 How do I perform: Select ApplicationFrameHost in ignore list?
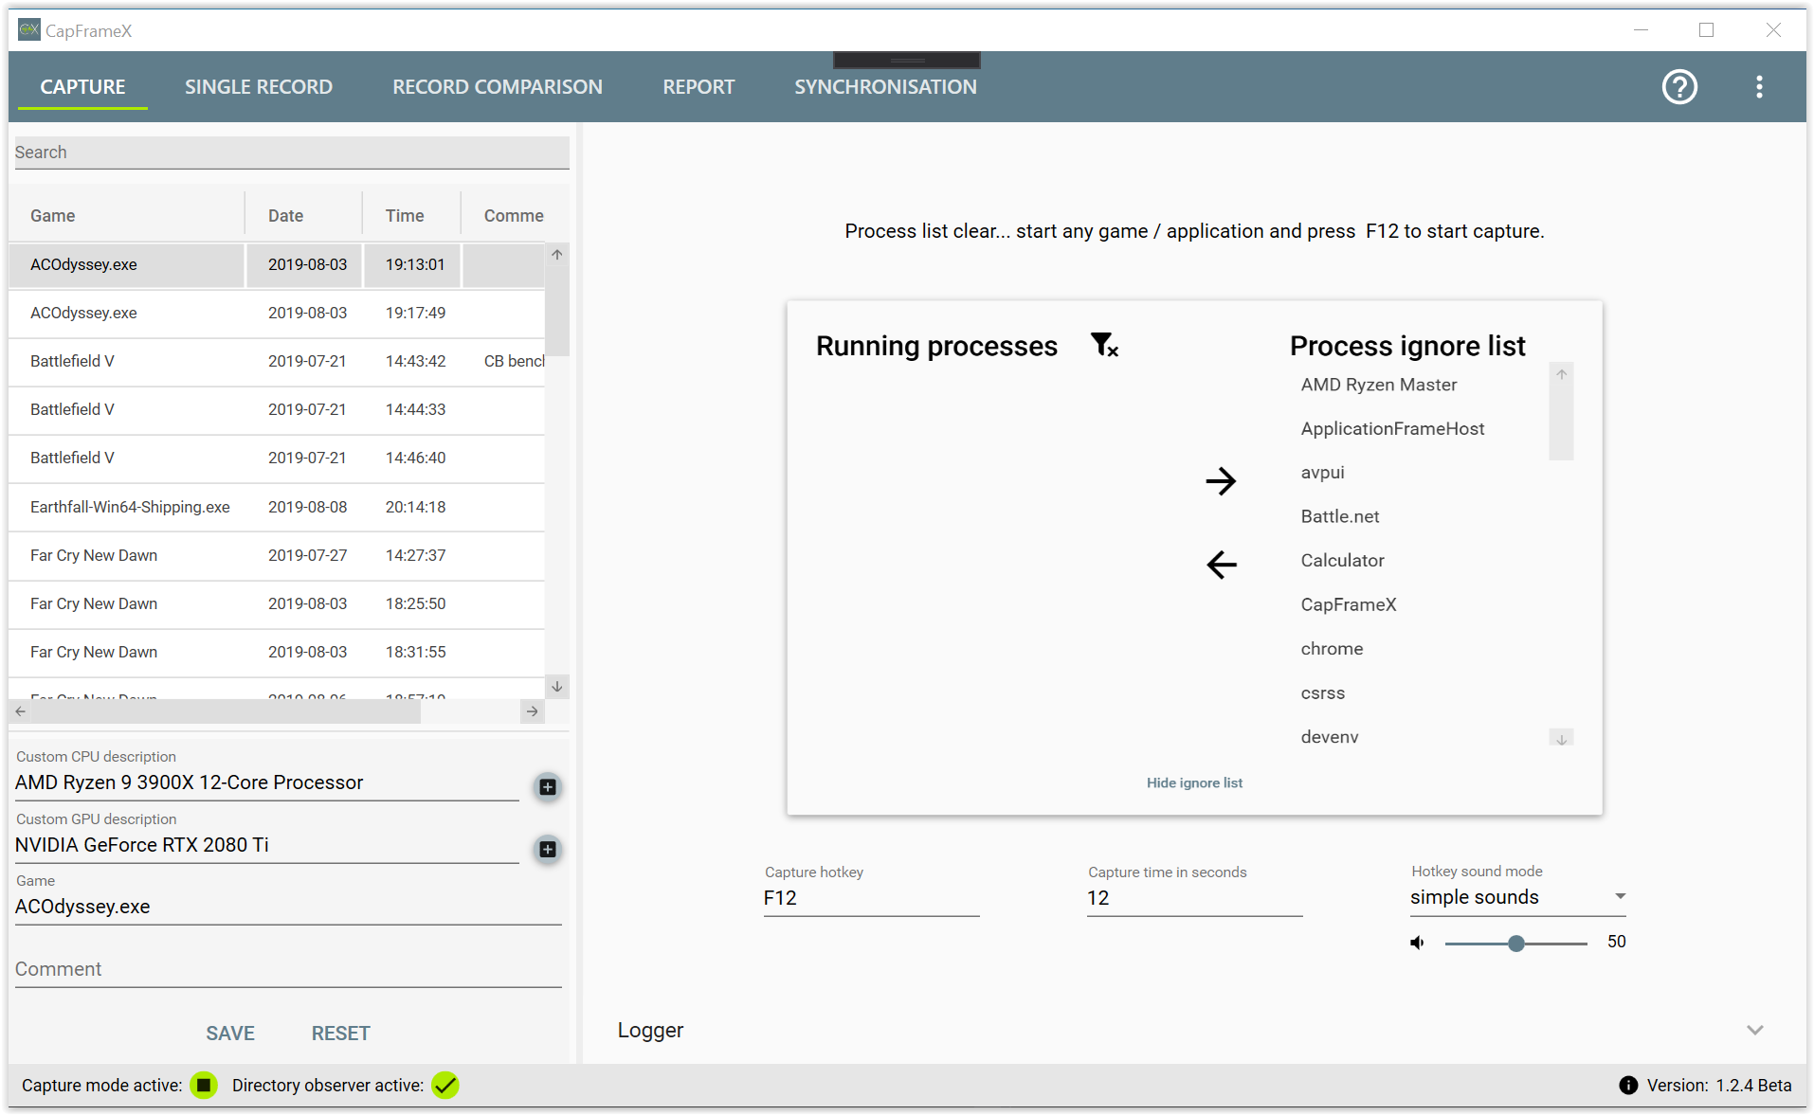pyautogui.click(x=1392, y=429)
